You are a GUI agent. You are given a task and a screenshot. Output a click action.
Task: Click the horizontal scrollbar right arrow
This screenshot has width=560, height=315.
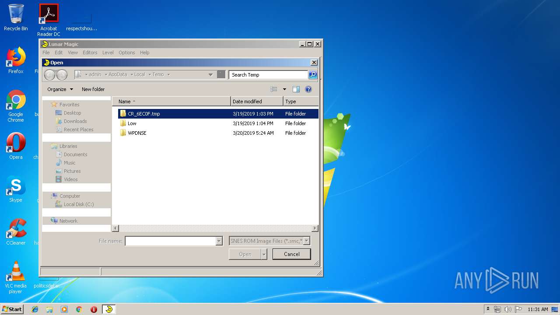315,228
